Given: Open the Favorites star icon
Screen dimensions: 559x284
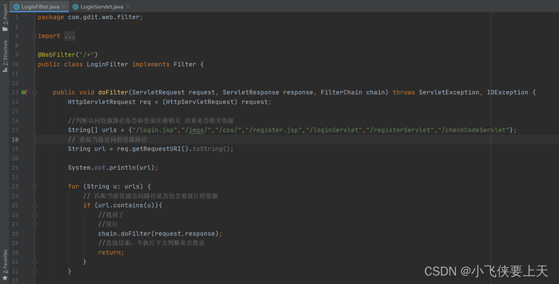Looking at the screenshot, I should click(x=5, y=278).
